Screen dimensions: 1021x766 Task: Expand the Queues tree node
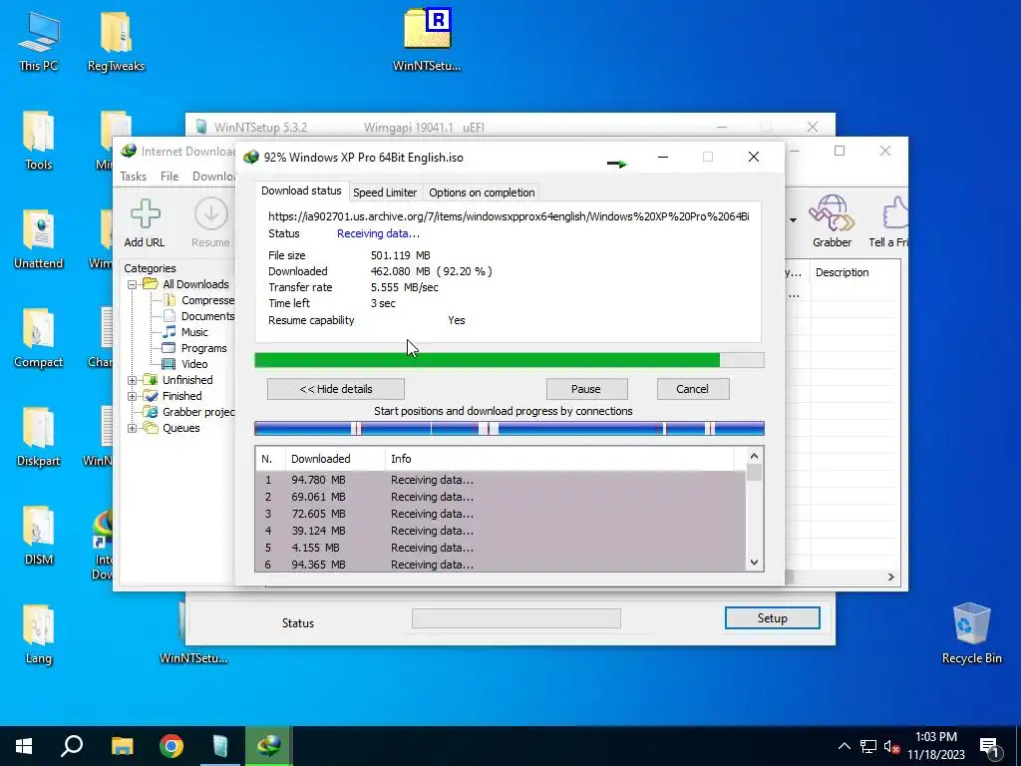point(133,428)
